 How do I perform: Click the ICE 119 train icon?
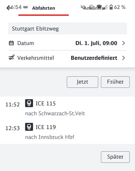[x=29, y=127]
